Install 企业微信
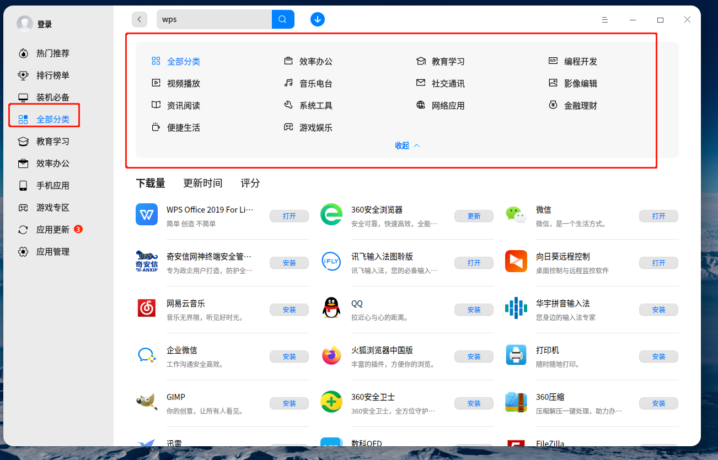Viewport: 718px width, 460px height. click(x=290, y=356)
